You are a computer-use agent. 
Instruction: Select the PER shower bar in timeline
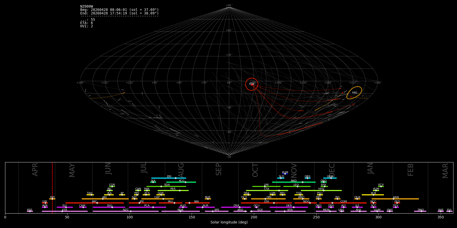pos(173,191)
